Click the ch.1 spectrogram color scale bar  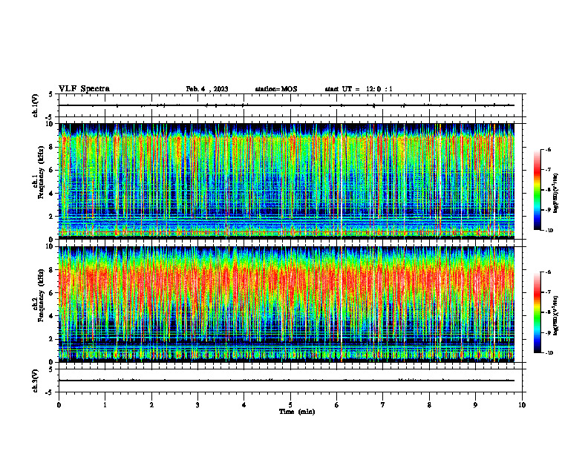point(537,190)
